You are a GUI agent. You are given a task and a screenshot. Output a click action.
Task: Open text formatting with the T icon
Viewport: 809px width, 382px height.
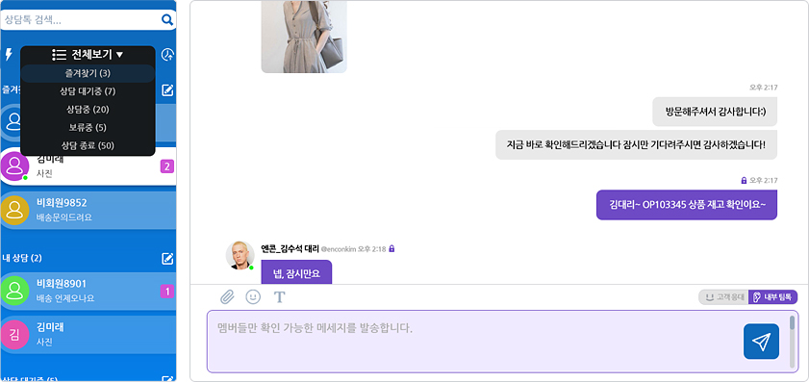[279, 296]
